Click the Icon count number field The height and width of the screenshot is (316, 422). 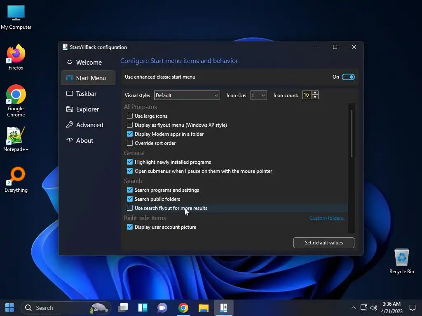coord(307,95)
